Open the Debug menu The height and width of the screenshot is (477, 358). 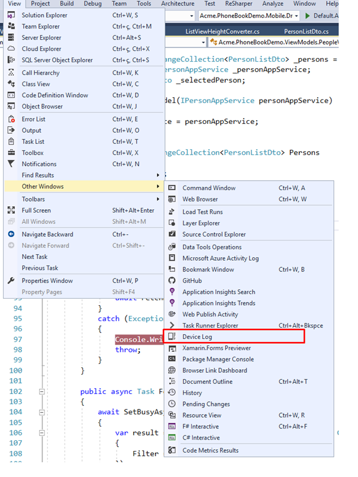[93, 4]
